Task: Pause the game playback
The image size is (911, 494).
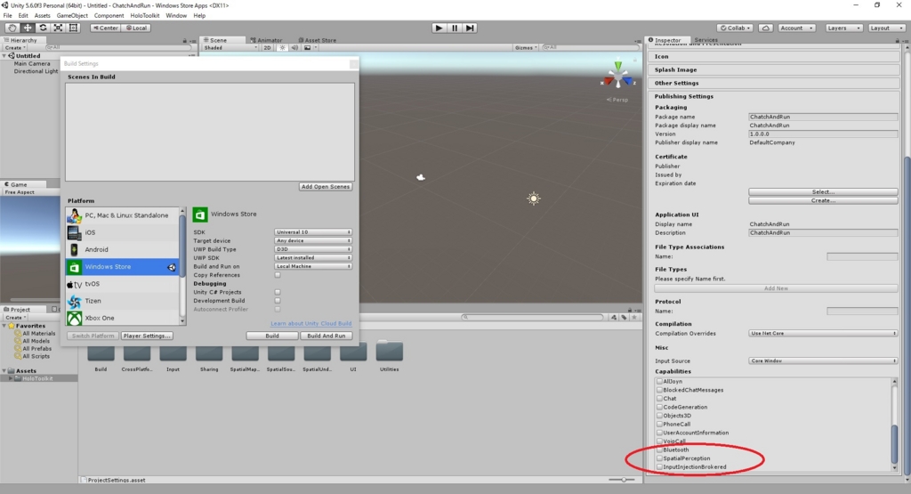Action: 455,28
